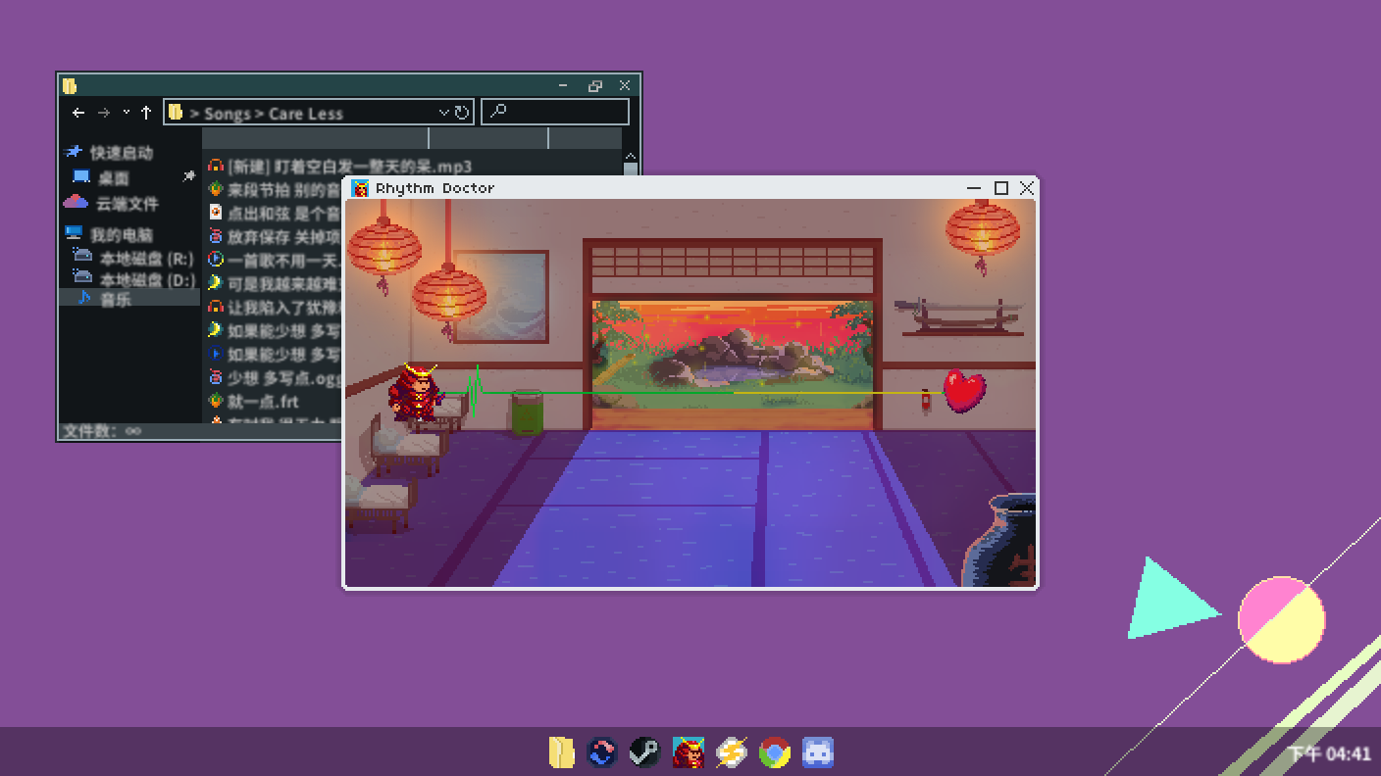Image resolution: width=1381 pixels, height=776 pixels.
Task: Select the 就一点.frt file
Action: [262, 401]
